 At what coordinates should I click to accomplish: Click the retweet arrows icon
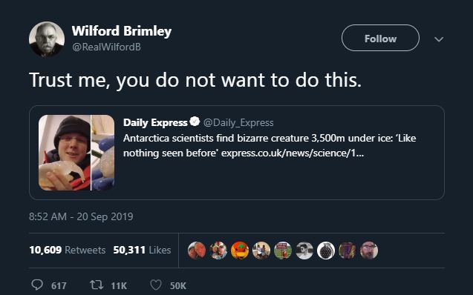click(97, 285)
